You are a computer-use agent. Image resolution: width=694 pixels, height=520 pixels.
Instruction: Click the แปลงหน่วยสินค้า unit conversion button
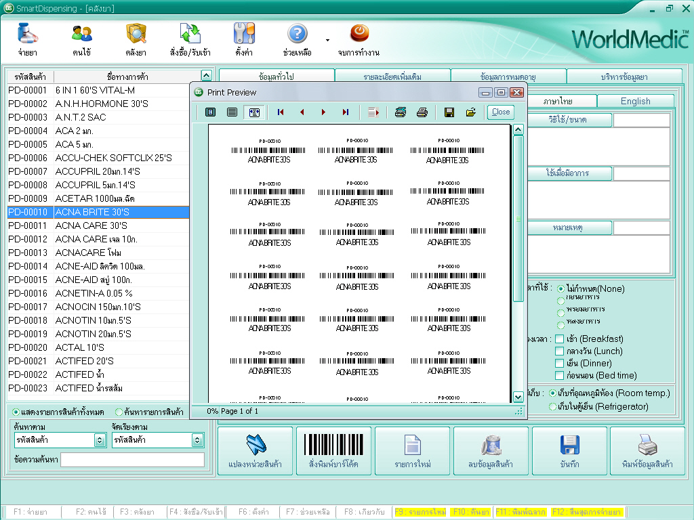click(255, 450)
